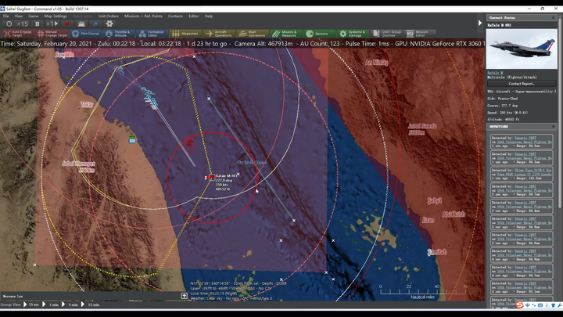Click the Tokar city label on the map
The height and width of the screenshot is (317, 563).
point(87,105)
